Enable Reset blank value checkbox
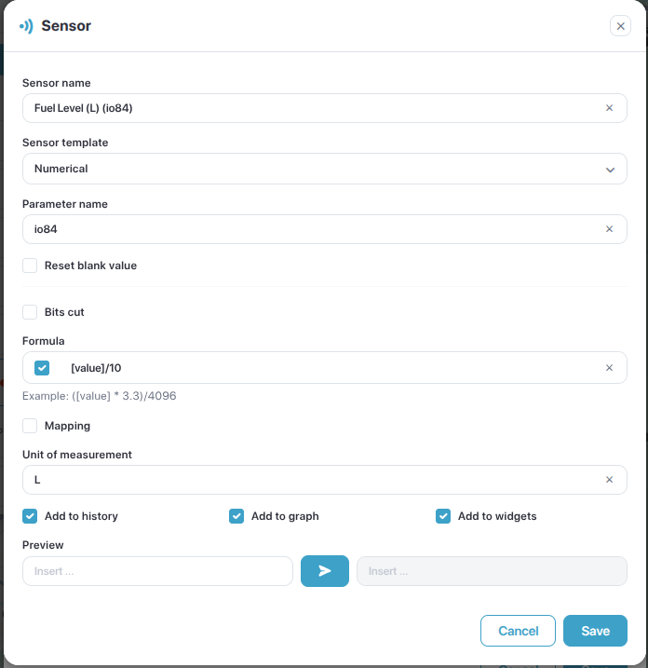This screenshot has height=668, width=648. pyautogui.click(x=30, y=266)
